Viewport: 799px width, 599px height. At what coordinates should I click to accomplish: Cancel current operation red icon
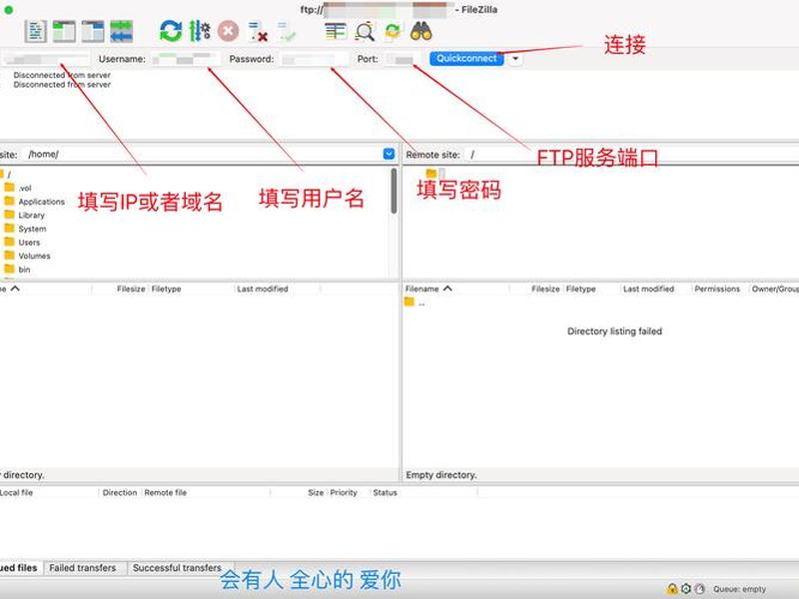click(229, 31)
